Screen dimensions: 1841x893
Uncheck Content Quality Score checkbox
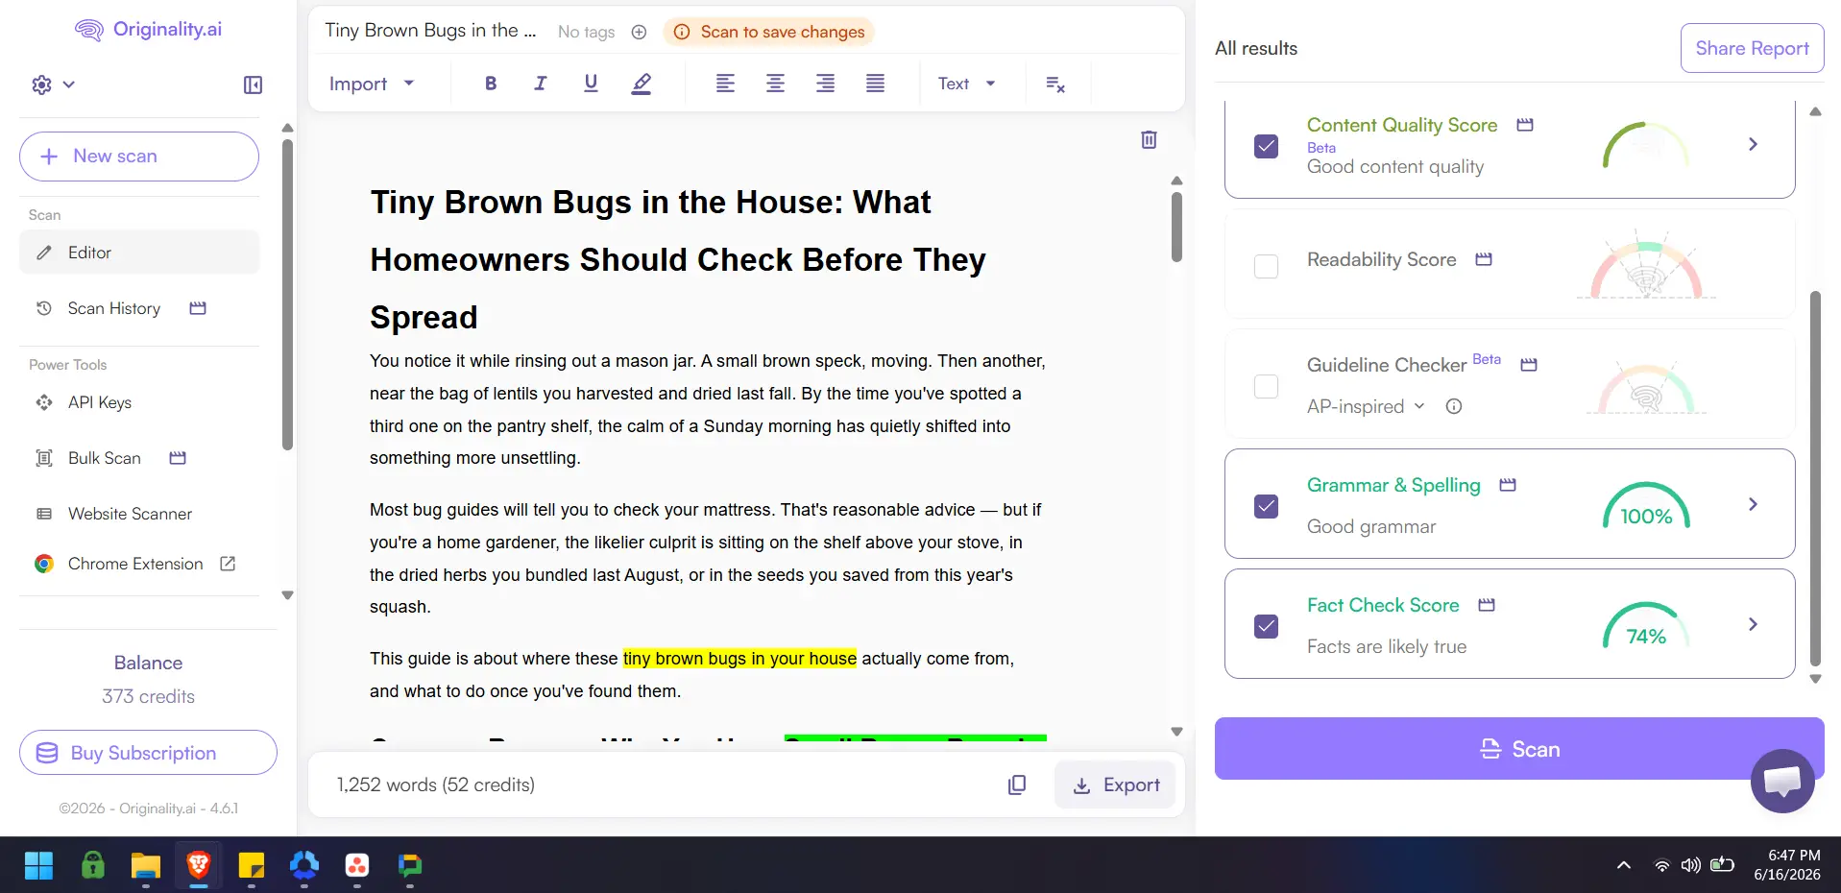[x=1267, y=146]
